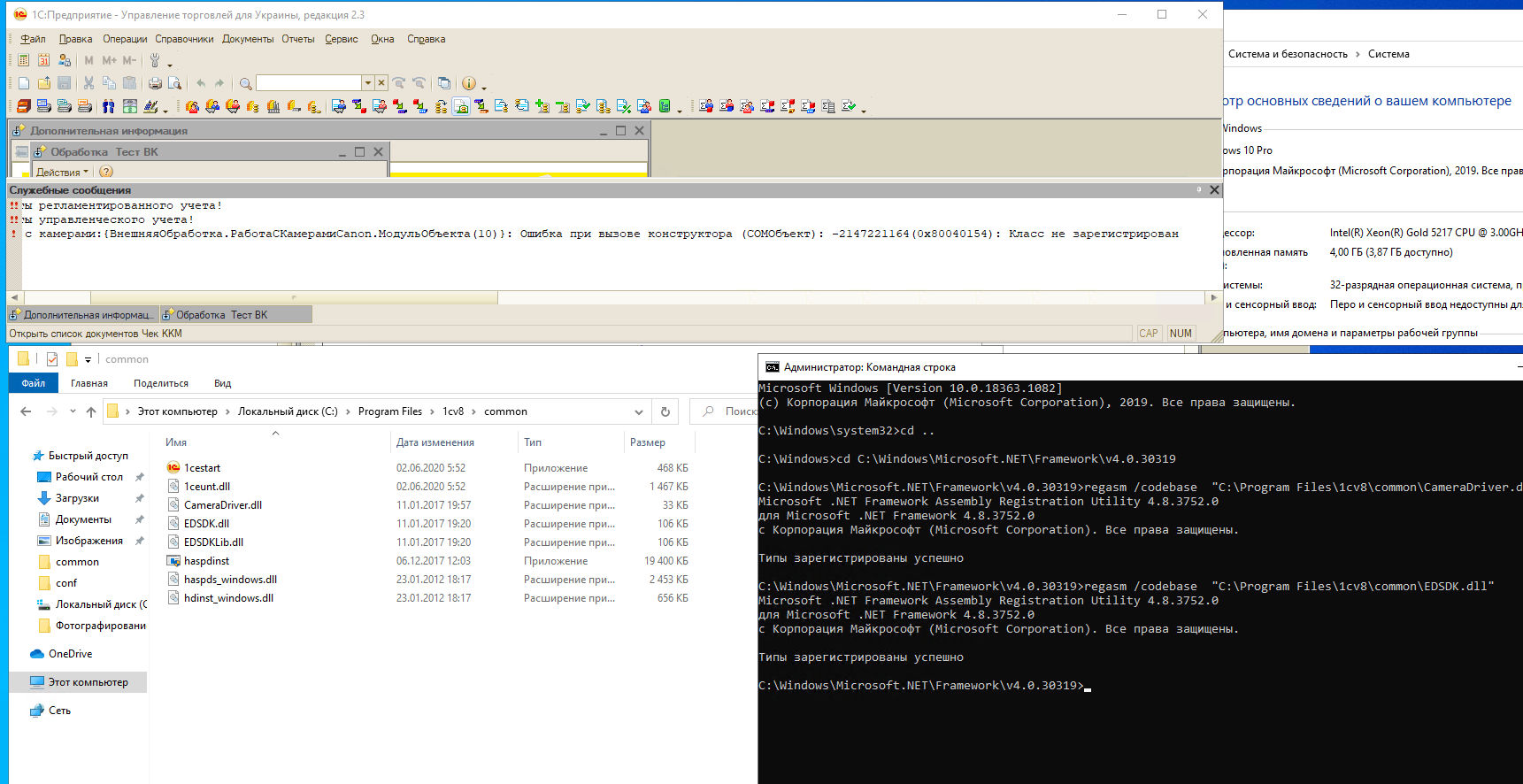Open the Explorer quick access toolbar dropdown
The height and width of the screenshot is (784, 1523).
pos(88,359)
